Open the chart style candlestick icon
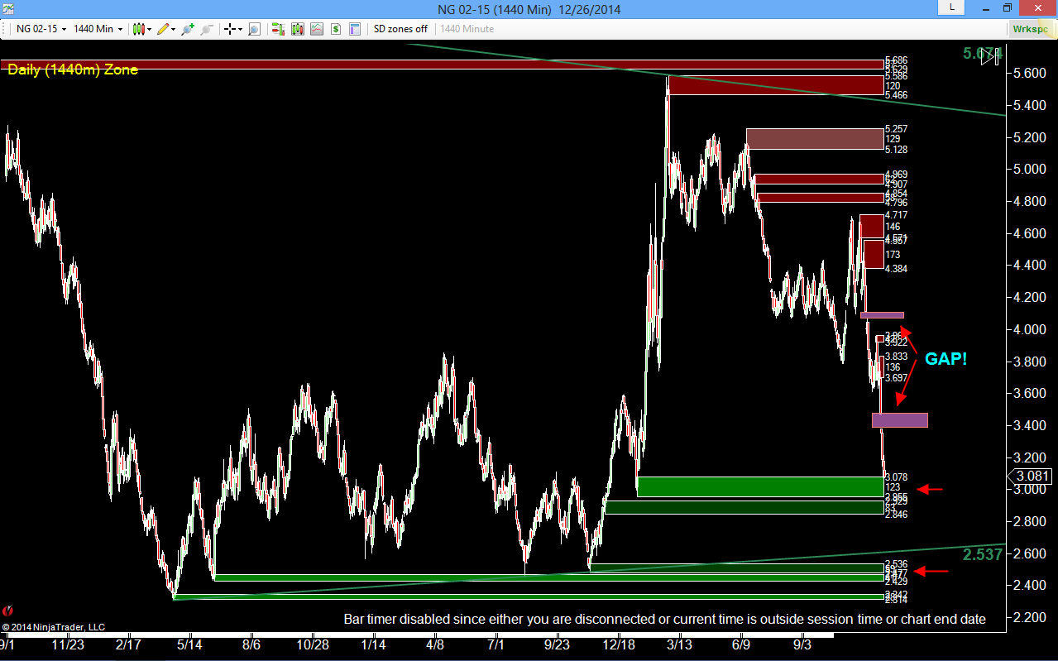1058x661 pixels. click(x=139, y=29)
